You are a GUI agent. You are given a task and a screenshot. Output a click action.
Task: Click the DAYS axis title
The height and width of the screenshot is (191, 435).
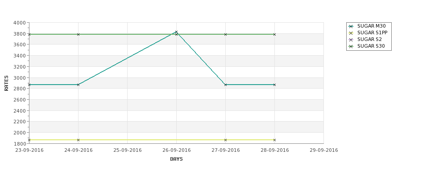pyautogui.click(x=176, y=159)
